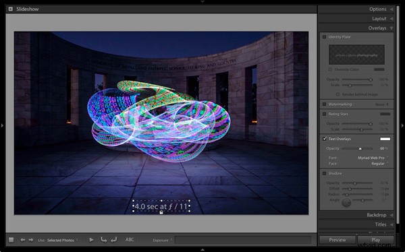Add text overlay with ABC tool
This screenshot has height=252, width=405.
pyautogui.click(x=130, y=240)
